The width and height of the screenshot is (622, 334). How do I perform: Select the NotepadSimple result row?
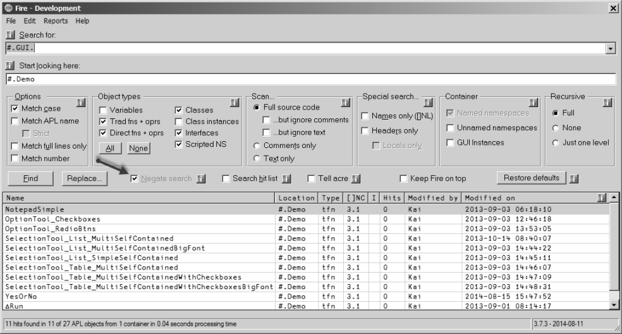pos(306,209)
